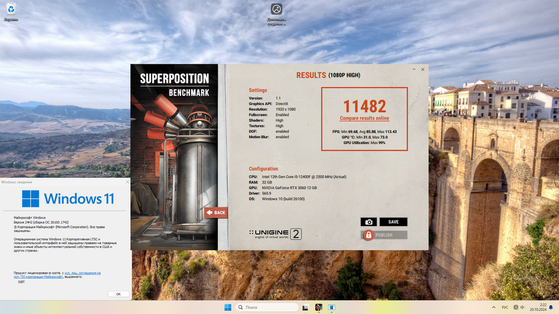Click the Version value 1.1
The height and width of the screenshot is (314, 559).
[278, 98]
